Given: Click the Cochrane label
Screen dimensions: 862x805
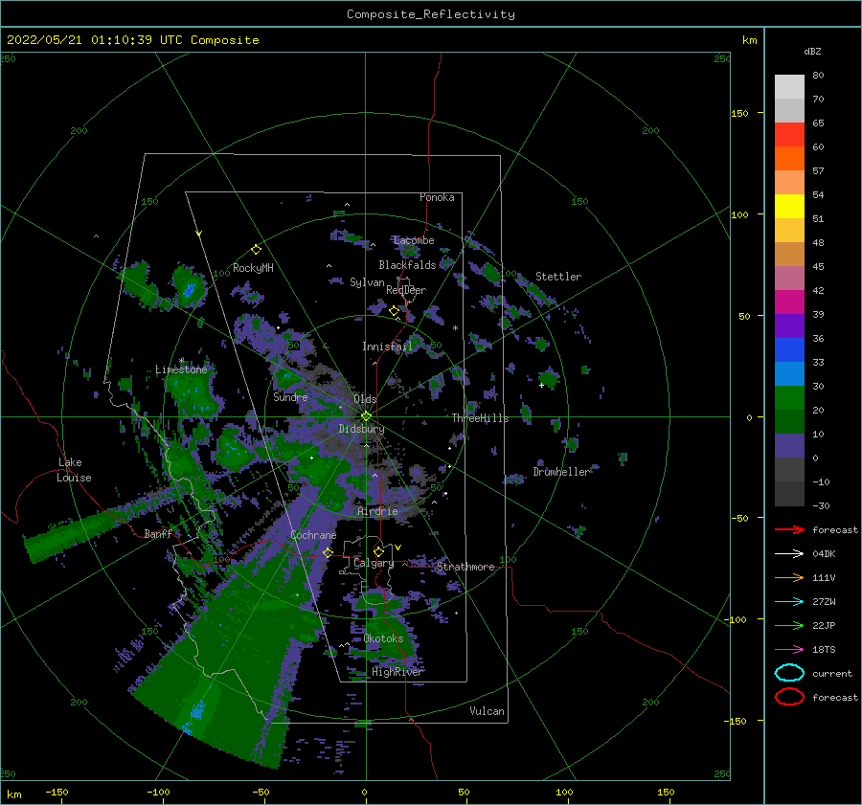Looking at the screenshot, I should [313, 535].
